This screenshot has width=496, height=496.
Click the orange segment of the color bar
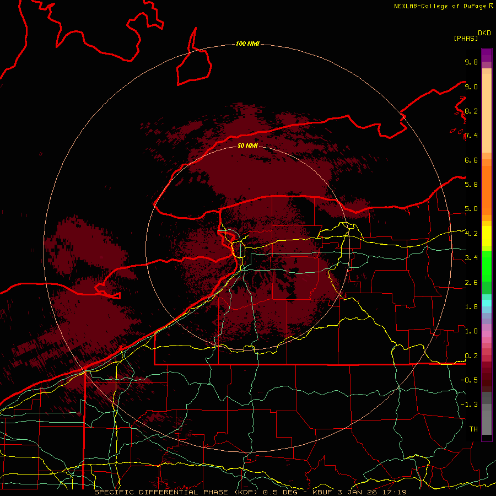click(x=487, y=190)
